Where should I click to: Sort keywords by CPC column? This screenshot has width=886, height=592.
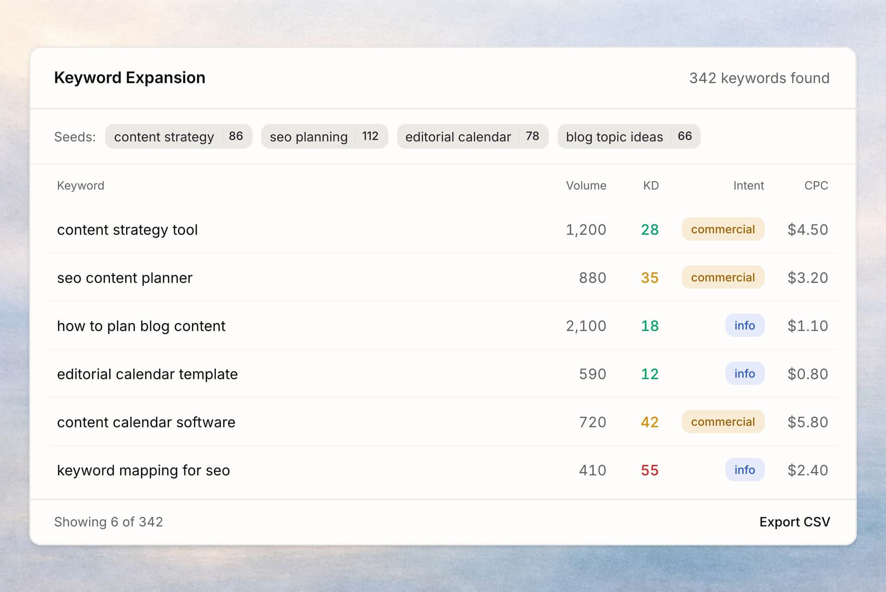click(816, 185)
